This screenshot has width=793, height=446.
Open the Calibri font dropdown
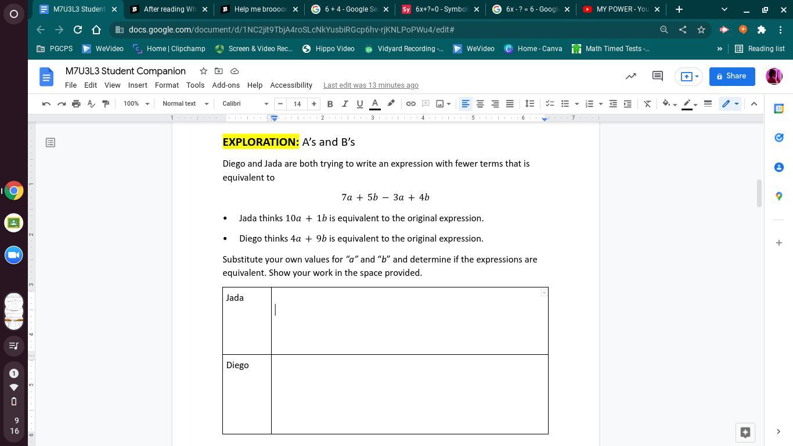(x=245, y=104)
